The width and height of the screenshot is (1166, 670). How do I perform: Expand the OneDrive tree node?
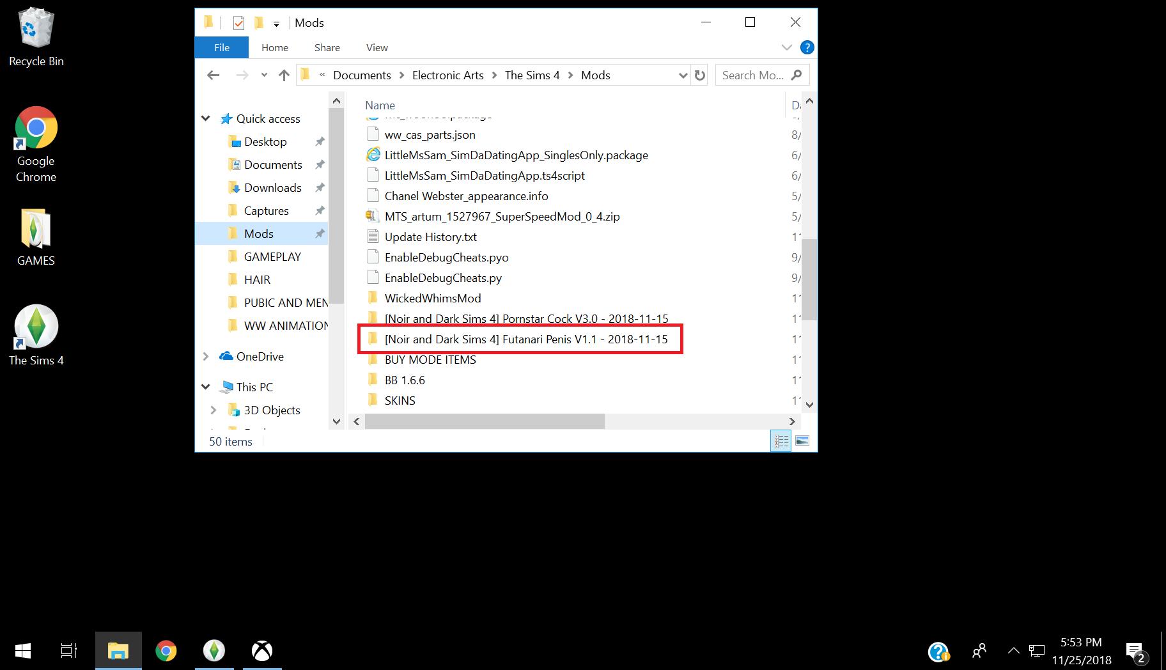tap(206, 356)
